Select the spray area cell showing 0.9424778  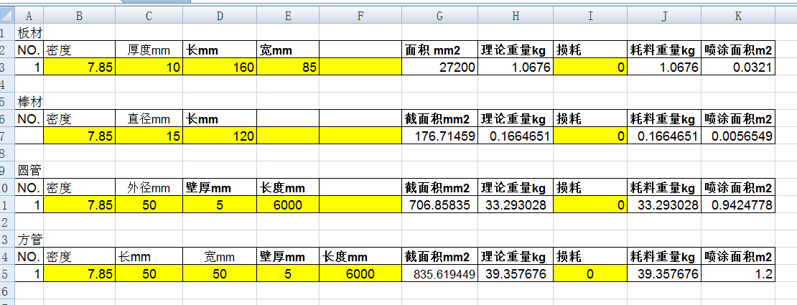pyautogui.click(x=738, y=205)
